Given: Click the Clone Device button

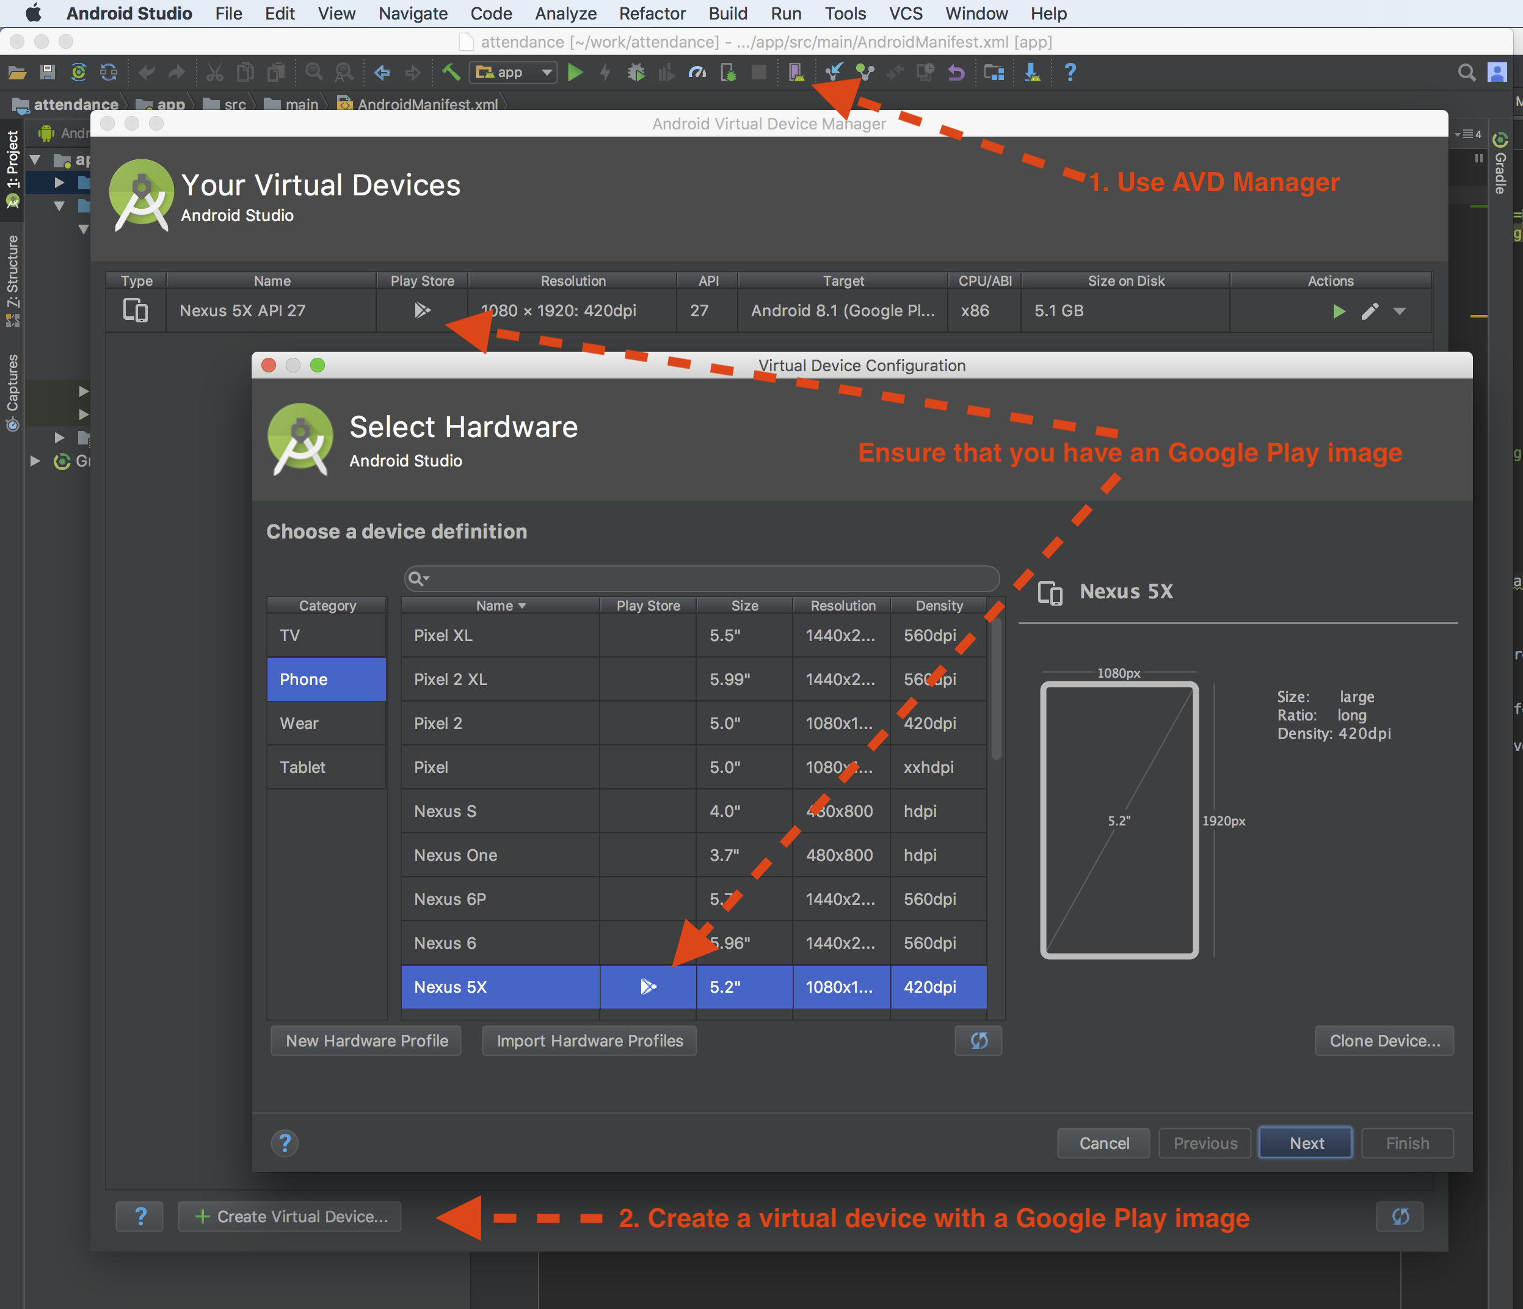Looking at the screenshot, I should (1384, 1040).
